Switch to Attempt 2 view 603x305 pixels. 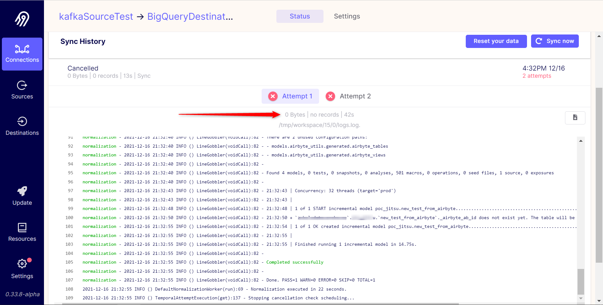(x=349, y=96)
